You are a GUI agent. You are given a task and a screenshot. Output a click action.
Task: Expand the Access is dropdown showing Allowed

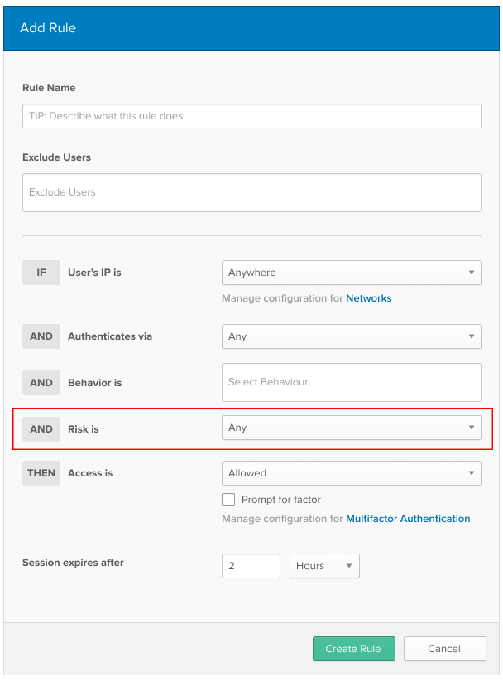(x=352, y=473)
